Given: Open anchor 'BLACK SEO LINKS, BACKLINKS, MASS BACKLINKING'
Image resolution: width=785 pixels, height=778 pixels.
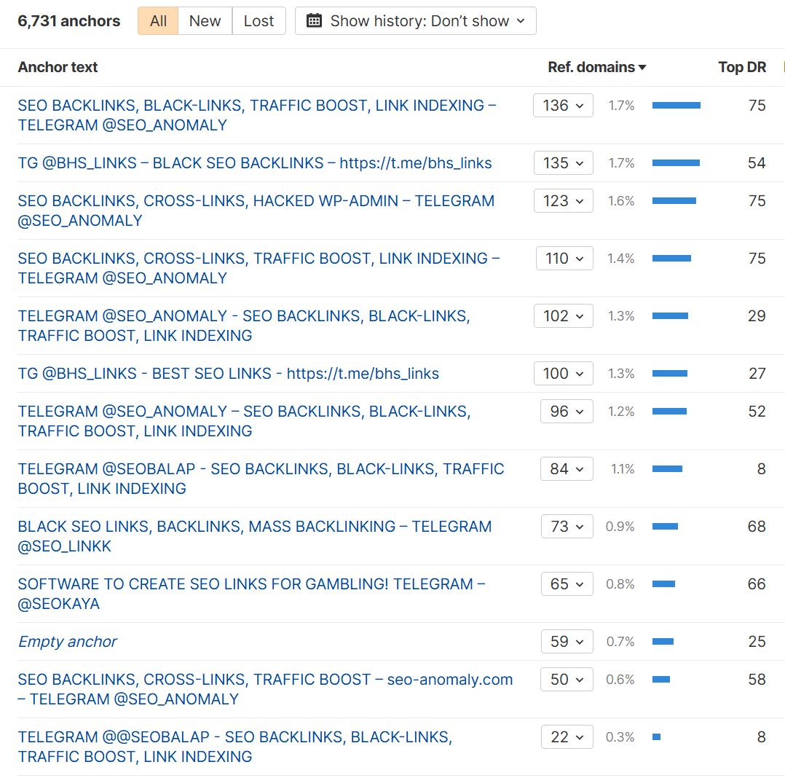Looking at the screenshot, I should (255, 536).
